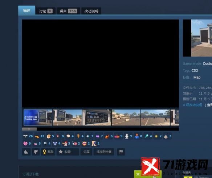The width and height of the screenshot is (212, 178).
Task: Click the thumbnail strip horizontal scrollbar handle
Action: coord(29,129)
